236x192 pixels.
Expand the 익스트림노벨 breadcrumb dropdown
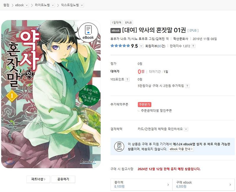pos(82,5)
